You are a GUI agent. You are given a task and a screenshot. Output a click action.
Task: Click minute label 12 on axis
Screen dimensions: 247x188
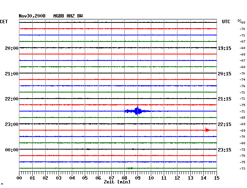point(177,178)
